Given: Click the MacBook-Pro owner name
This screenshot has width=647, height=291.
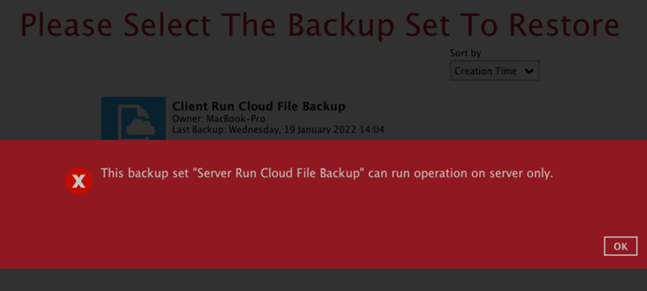Looking at the screenshot, I should pyautogui.click(x=236, y=119).
